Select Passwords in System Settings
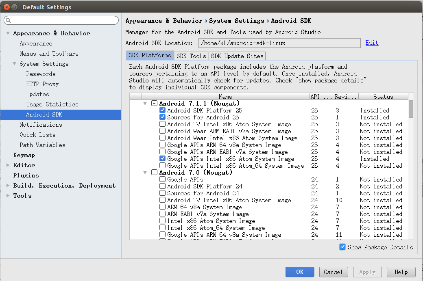Viewport: 423px width, 281px height. (x=41, y=74)
